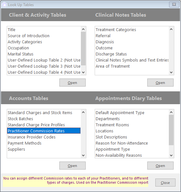Click Appointments Diary list scrollbar thumb
Screen dimensions: 181x192
(x=171, y=130)
